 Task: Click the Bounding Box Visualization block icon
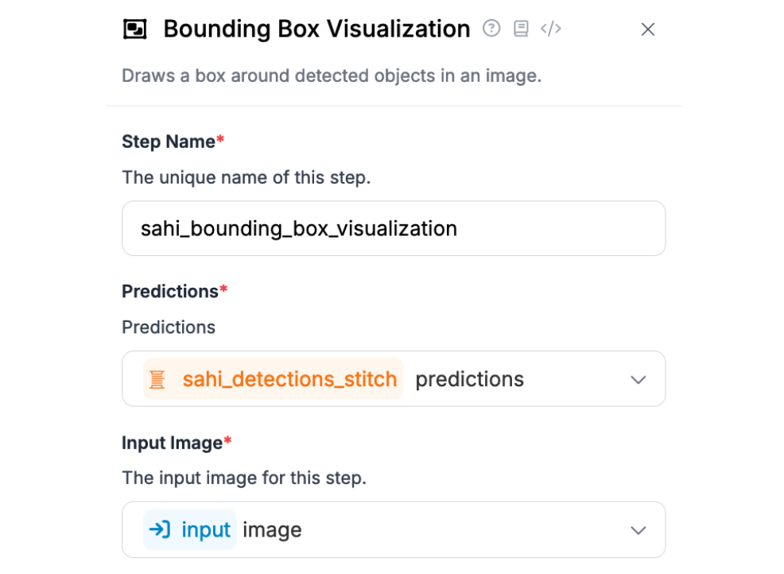pos(135,29)
